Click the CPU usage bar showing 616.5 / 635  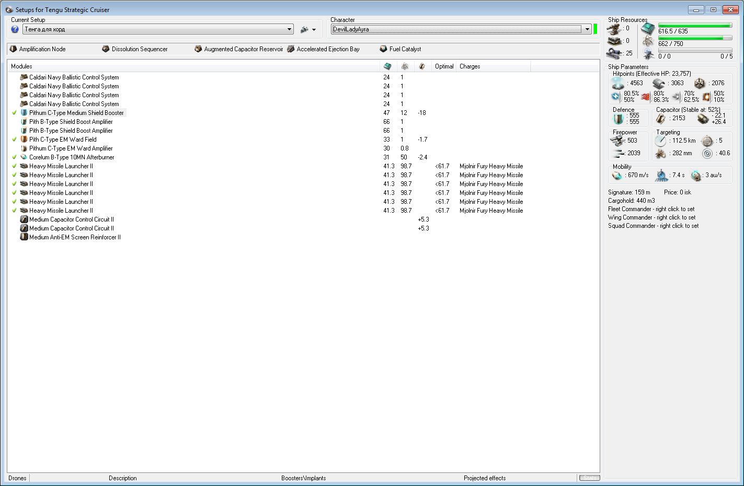[x=695, y=26]
